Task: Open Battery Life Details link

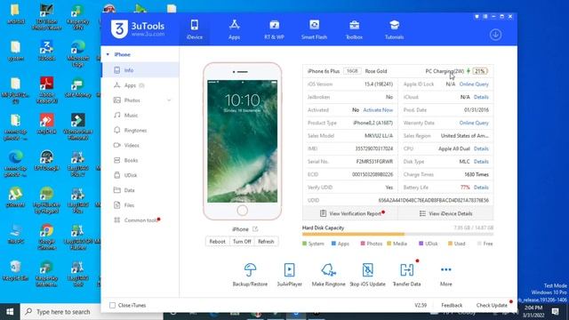Action: tap(481, 188)
